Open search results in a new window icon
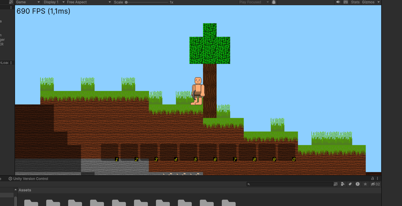Image resolution: width=402 pixels, height=206 pixels. [x=335, y=184]
